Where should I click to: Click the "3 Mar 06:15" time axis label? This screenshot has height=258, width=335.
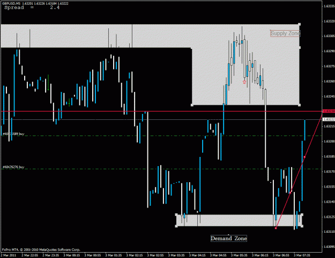[x=260, y=255]
